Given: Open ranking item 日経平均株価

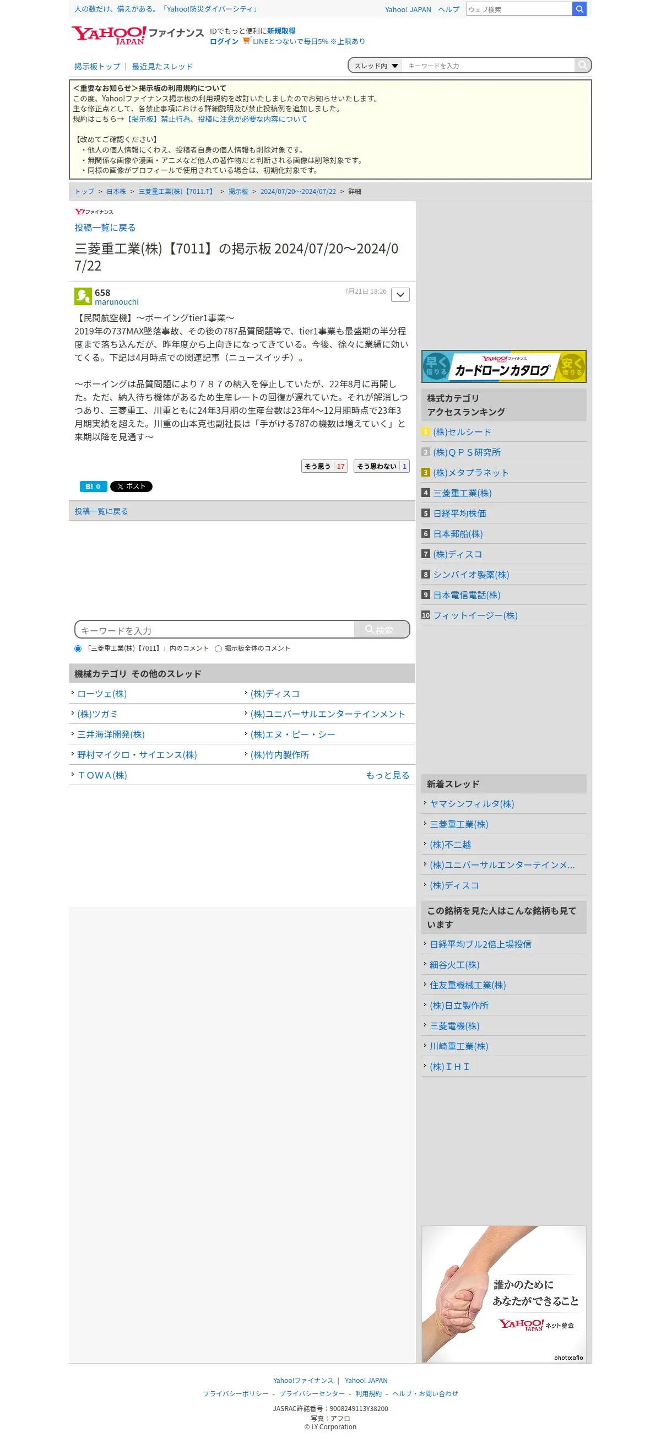Looking at the screenshot, I should (459, 514).
